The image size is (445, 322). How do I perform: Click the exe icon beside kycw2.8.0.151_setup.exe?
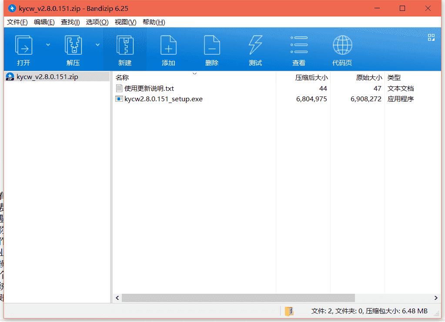coord(119,99)
